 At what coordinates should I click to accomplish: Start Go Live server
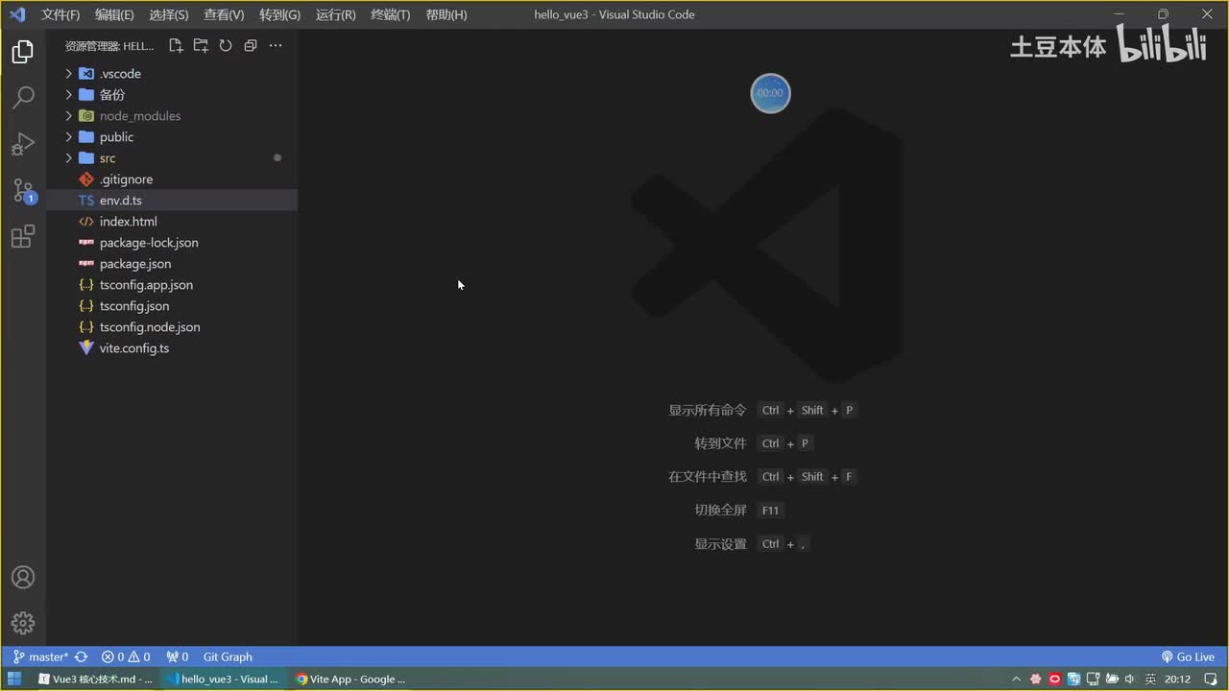click(x=1188, y=657)
